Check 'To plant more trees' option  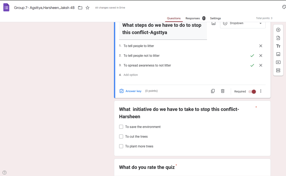click(121, 146)
